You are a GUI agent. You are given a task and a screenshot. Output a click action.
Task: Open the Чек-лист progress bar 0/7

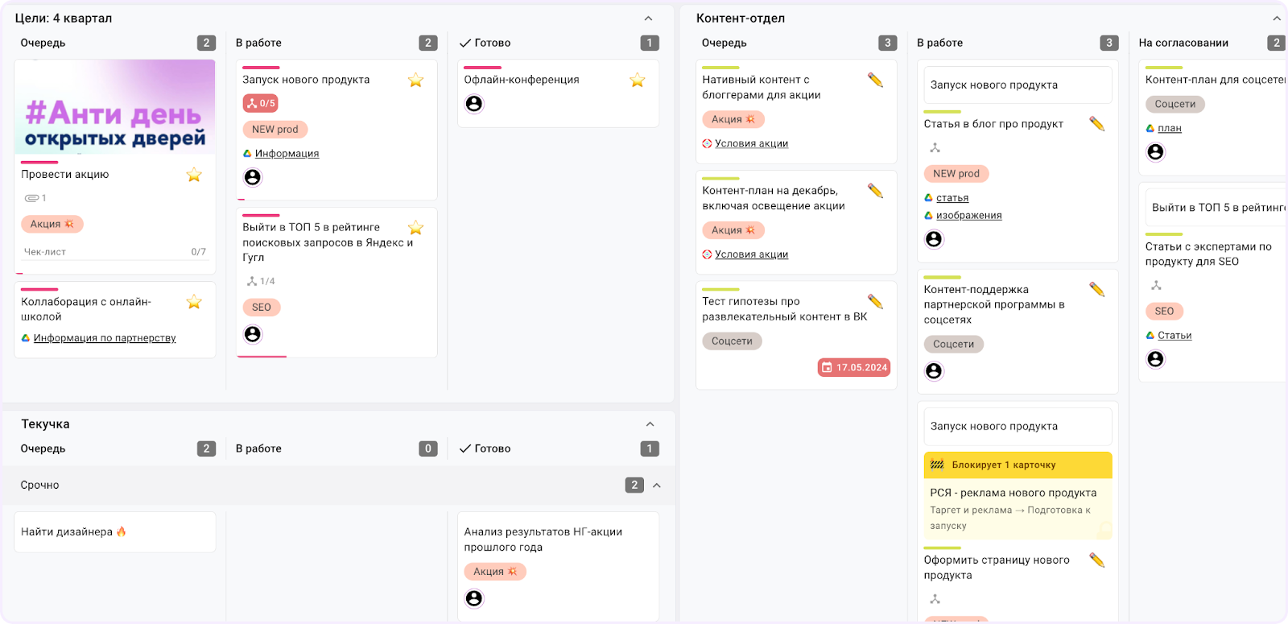(x=114, y=252)
